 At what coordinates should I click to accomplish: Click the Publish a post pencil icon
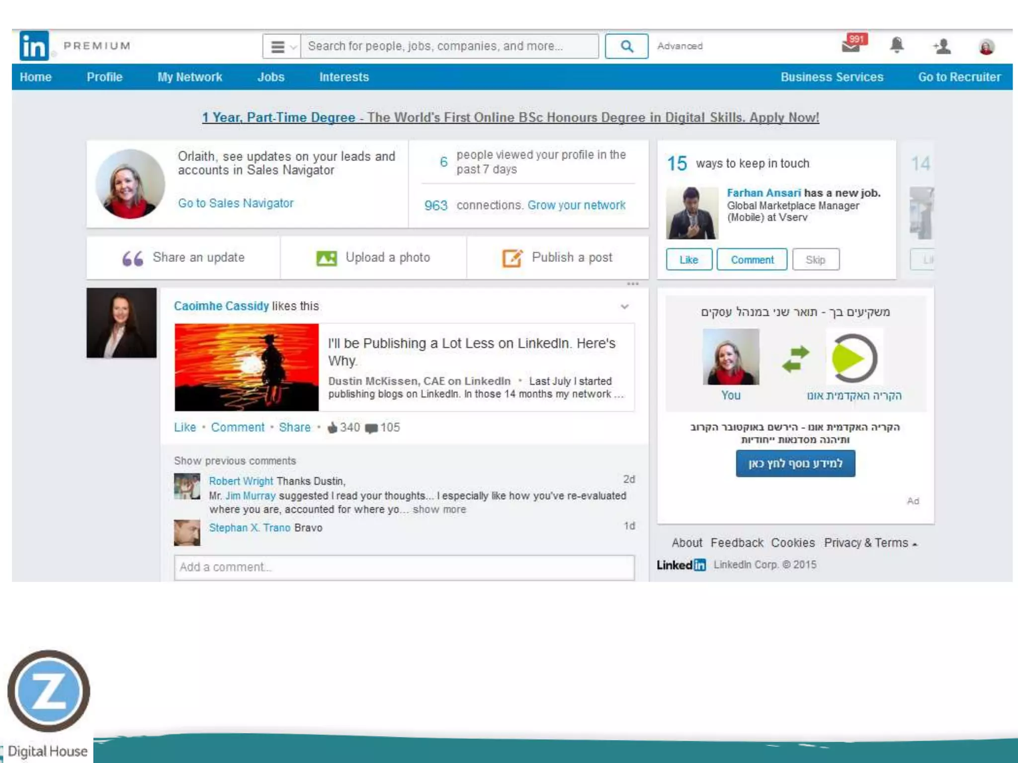(512, 258)
